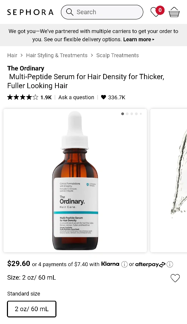Click into the Search field

tap(102, 12)
